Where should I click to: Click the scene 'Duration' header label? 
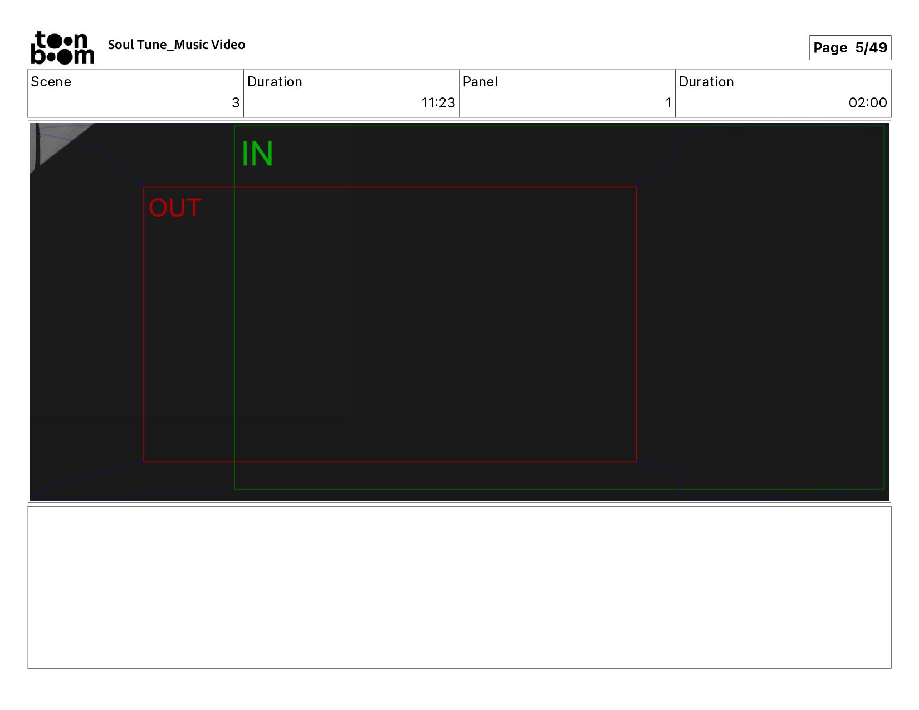coord(275,82)
